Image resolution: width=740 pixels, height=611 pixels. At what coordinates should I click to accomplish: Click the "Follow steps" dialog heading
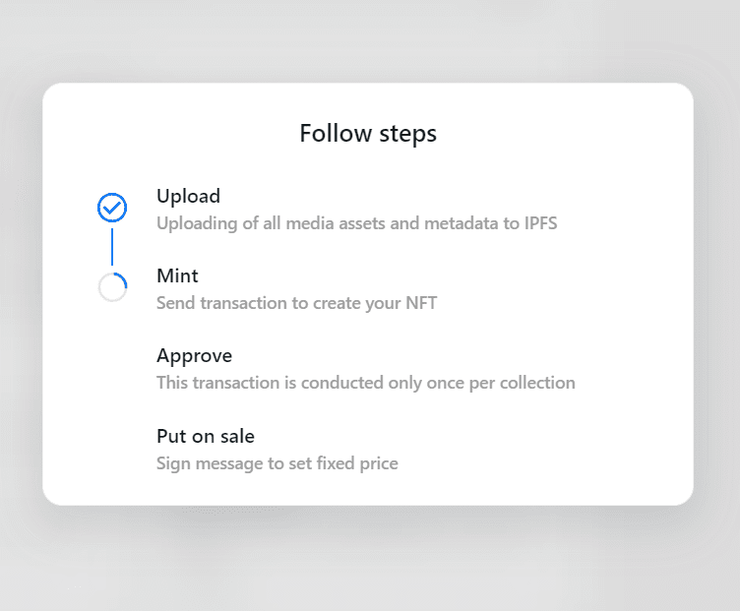pos(368,133)
